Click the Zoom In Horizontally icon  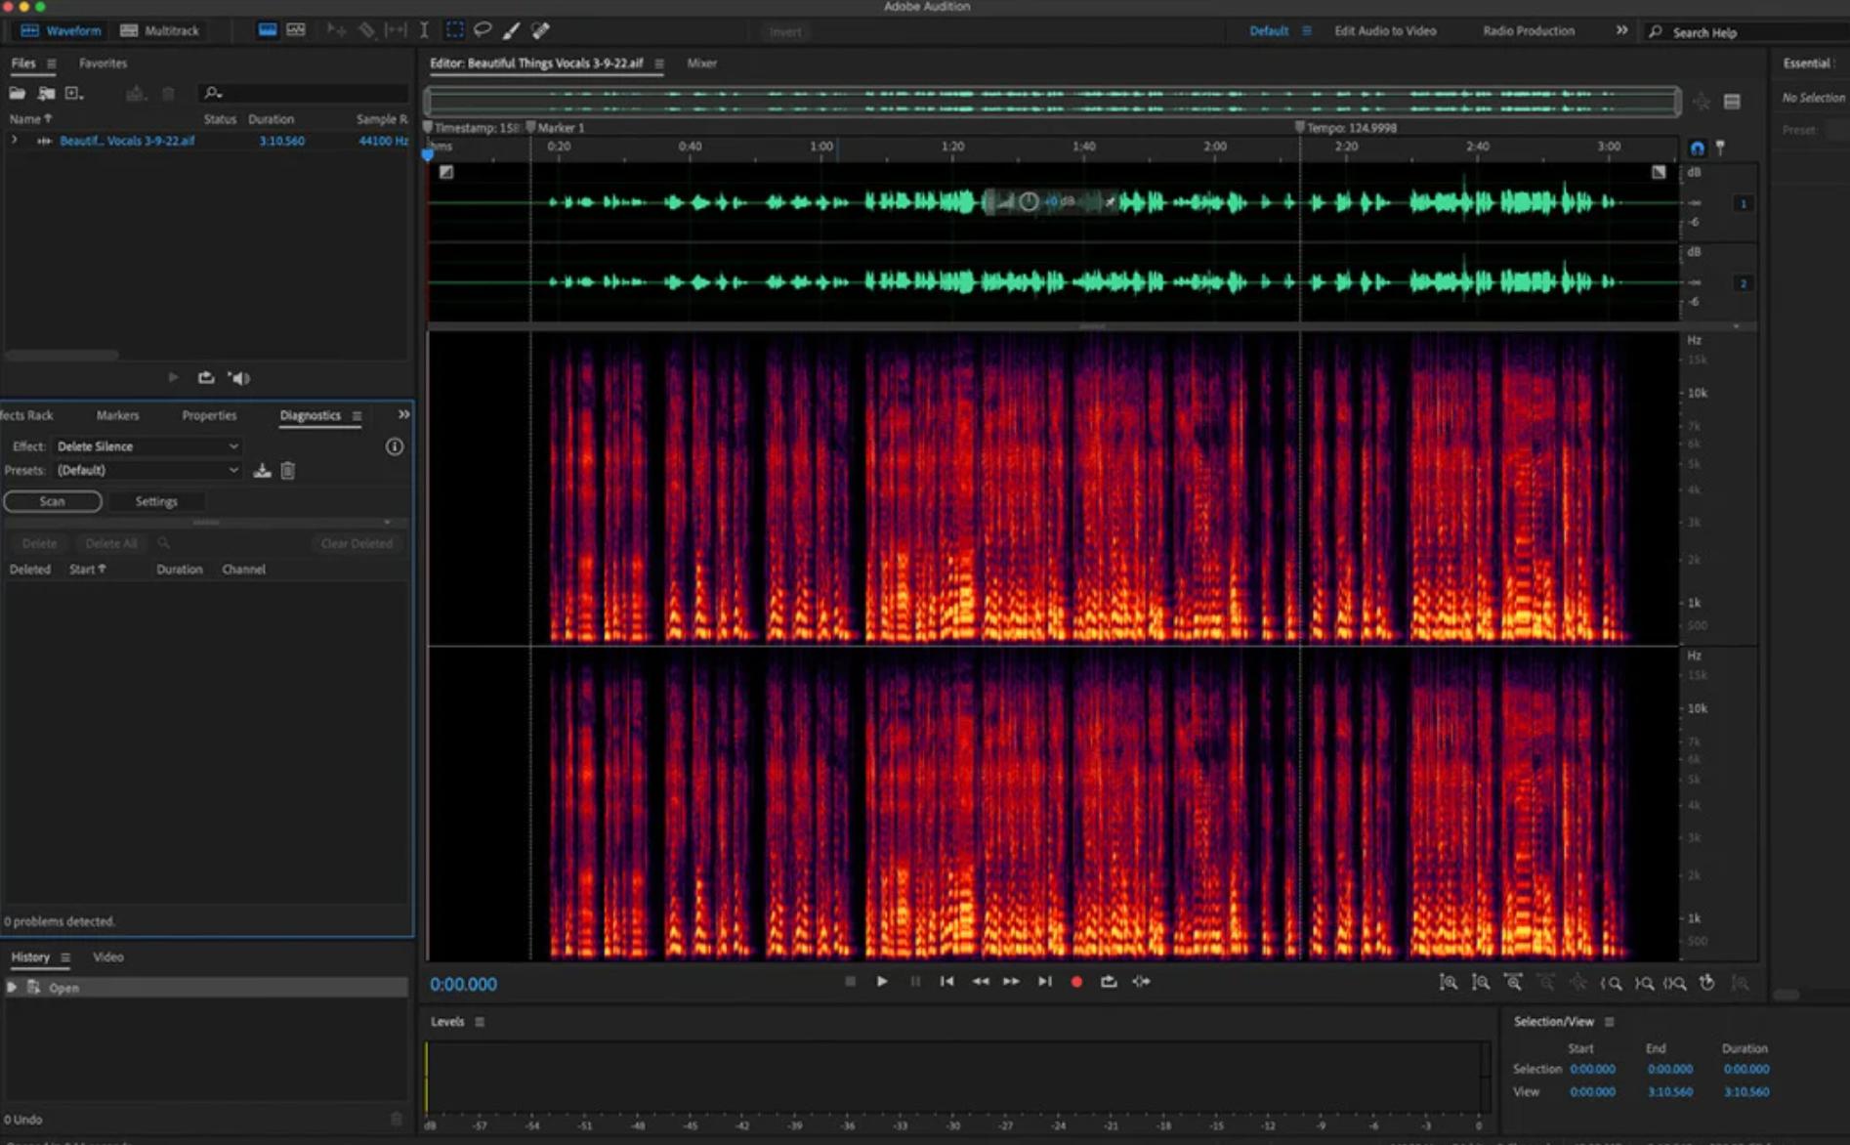coord(1448,983)
